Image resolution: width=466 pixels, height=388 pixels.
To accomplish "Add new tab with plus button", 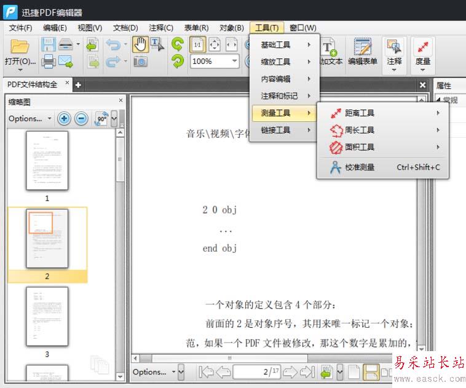I will tap(78, 85).
